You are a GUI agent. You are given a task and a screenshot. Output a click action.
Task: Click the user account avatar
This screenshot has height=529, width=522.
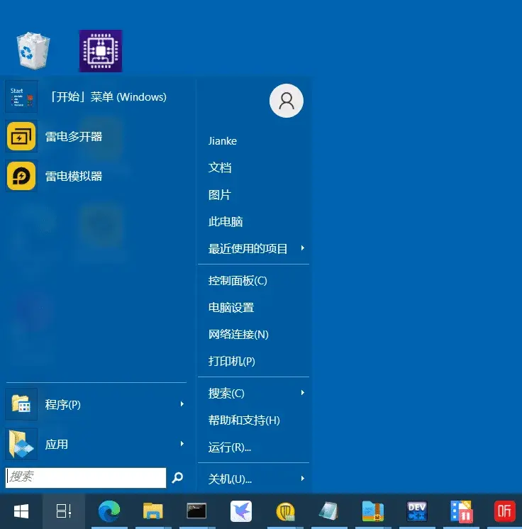[286, 101]
